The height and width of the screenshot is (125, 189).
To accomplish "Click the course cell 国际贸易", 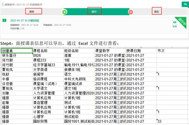I will click(48, 121).
